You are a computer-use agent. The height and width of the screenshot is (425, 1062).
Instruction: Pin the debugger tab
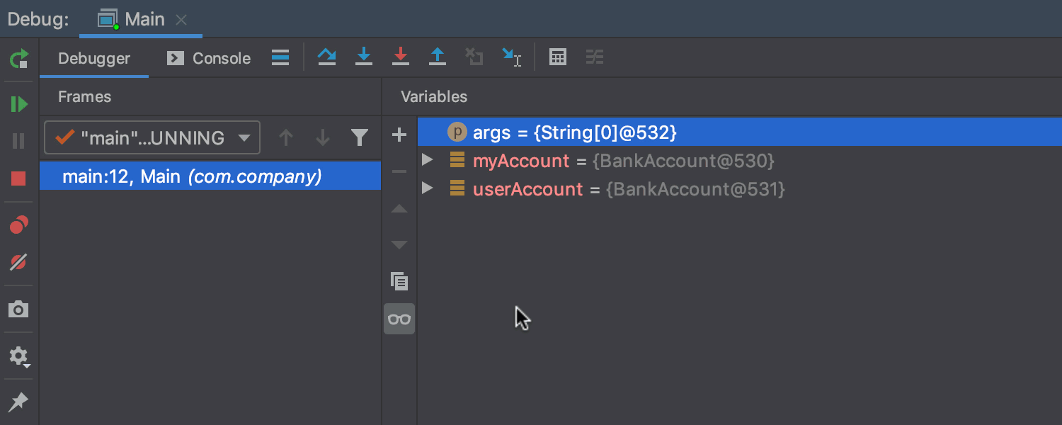(19, 402)
